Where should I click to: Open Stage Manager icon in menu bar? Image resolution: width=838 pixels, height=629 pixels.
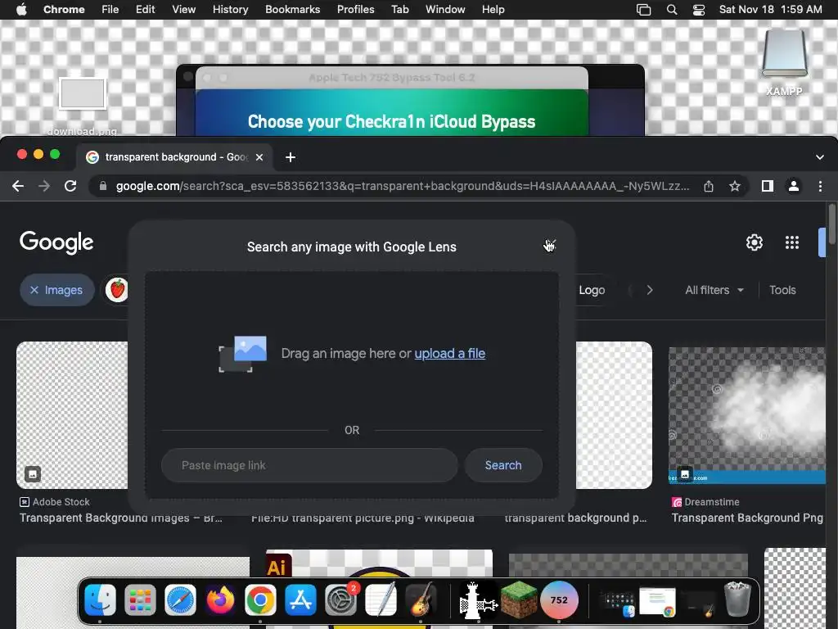click(643, 10)
